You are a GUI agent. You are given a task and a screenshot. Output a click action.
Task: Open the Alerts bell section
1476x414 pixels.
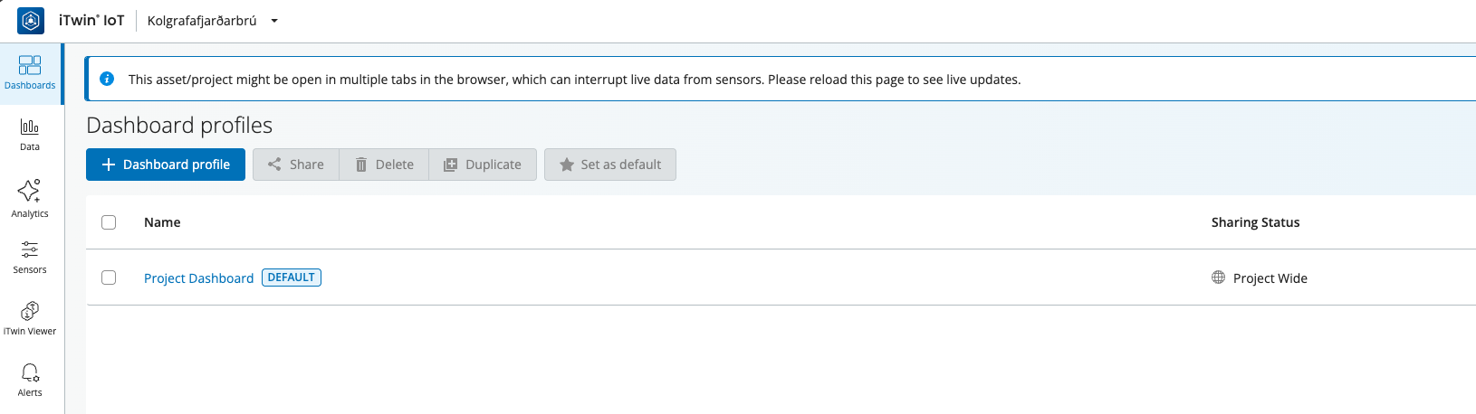30,380
